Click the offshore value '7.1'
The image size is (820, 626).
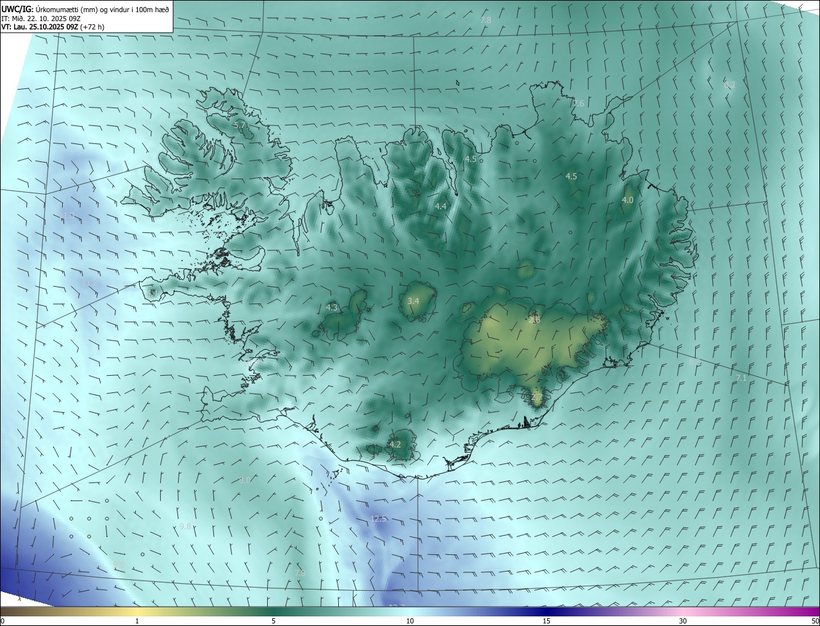tap(741, 378)
